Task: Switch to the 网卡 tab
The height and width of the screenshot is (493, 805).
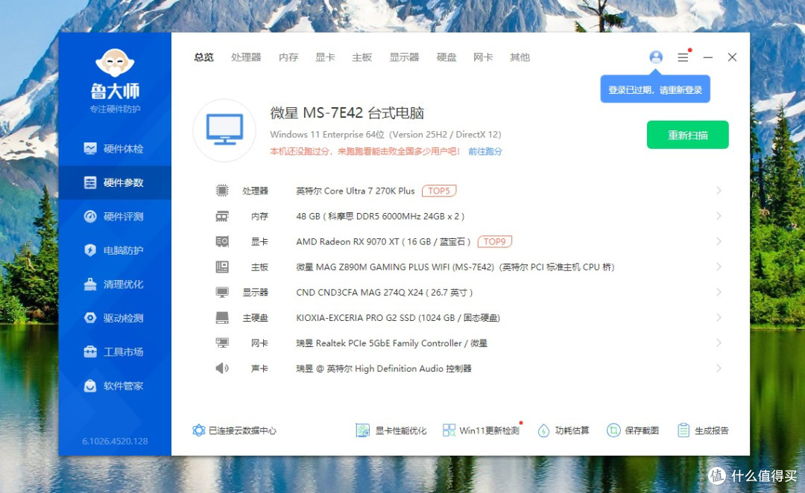Action: [483, 57]
